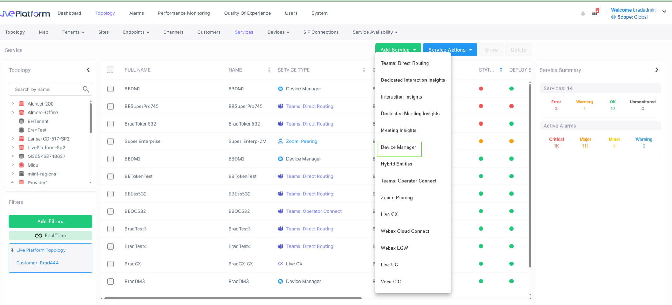Open the Tenants dropdown menu
The width and height of the screenshot is (672, 305).
pos(73,32)
